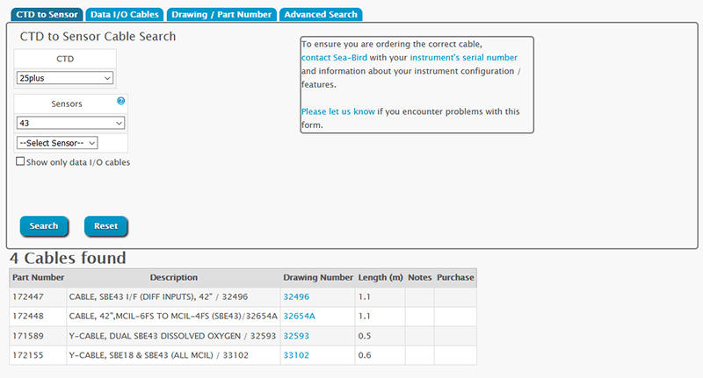
Task: Select part number 172448 cell
Action: 38,317
